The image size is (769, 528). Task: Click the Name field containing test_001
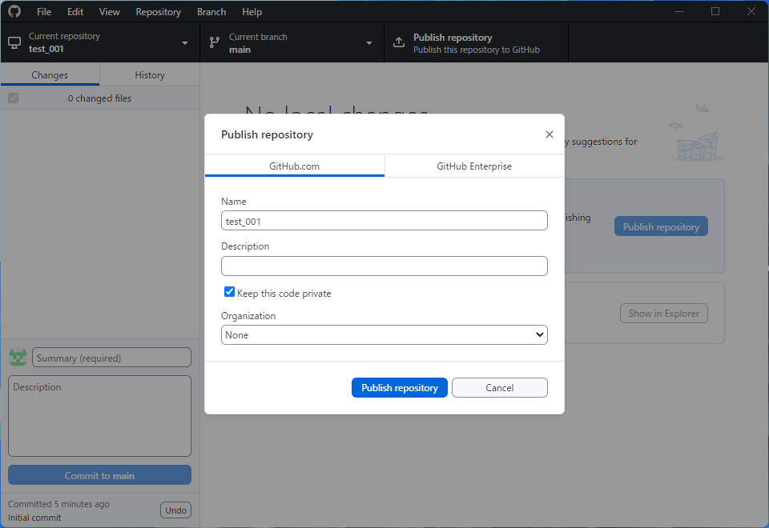384,220
